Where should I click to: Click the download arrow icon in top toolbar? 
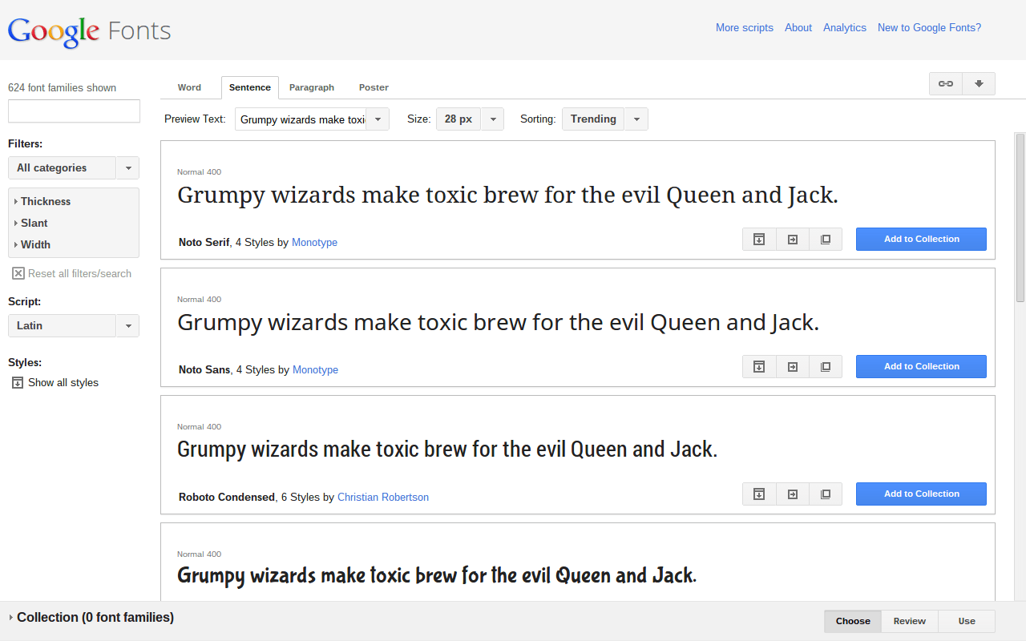pyautogui.click(x=979, y=84)
